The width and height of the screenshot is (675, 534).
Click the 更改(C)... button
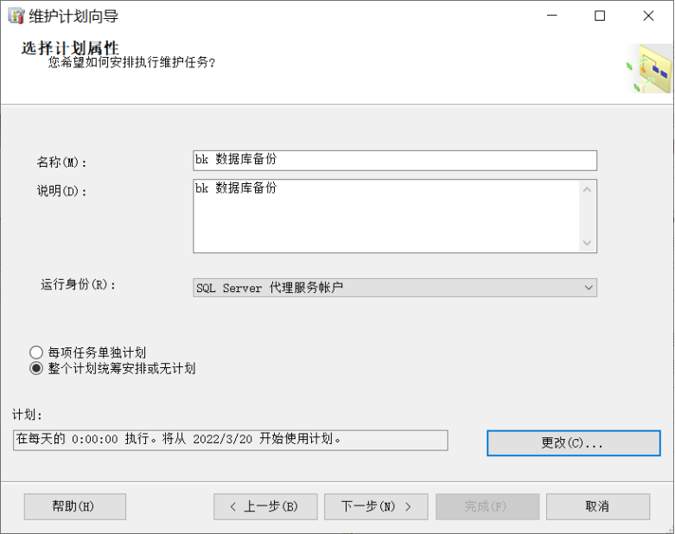(x=573, y=442)
